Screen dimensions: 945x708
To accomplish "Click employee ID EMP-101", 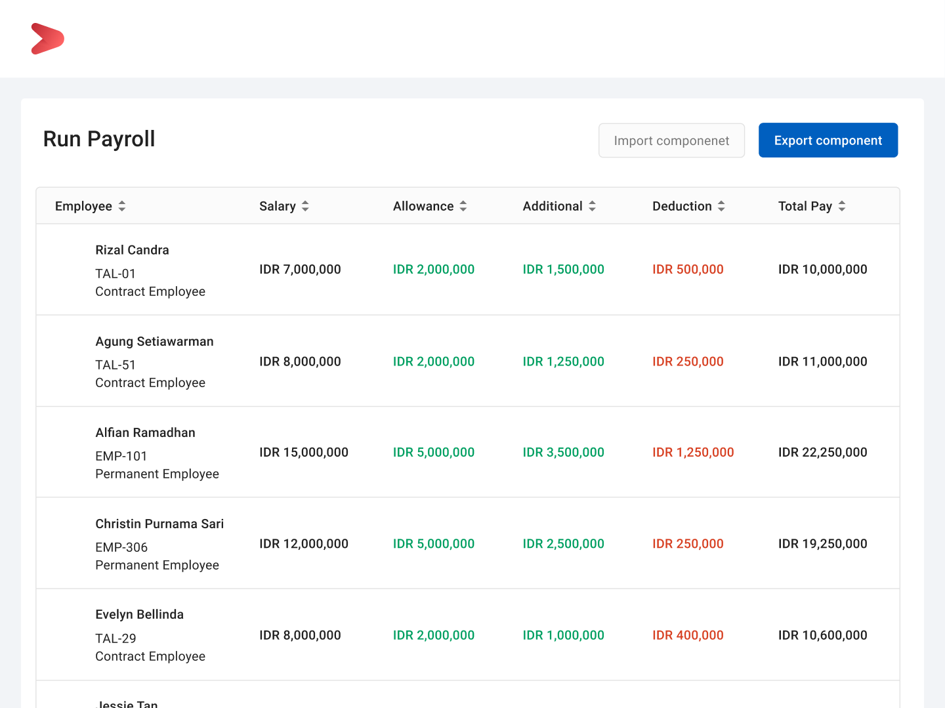I will (121, 456).
